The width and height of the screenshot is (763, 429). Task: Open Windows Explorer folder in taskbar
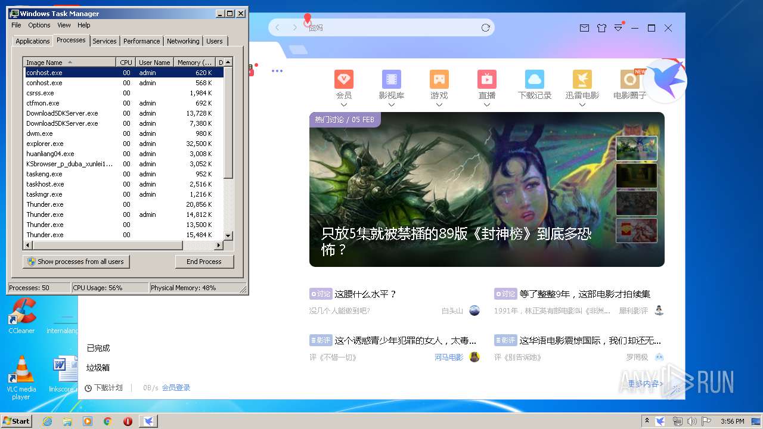[x=67, y=421]
